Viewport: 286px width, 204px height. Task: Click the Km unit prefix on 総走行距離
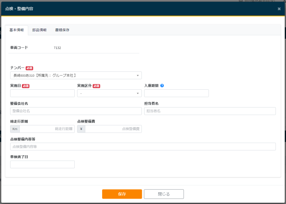pyautogui.click(x=15, y=129)
